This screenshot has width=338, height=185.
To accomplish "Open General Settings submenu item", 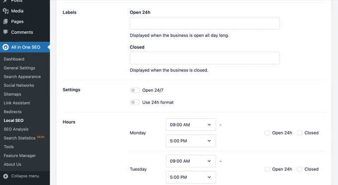I will 19,68.
